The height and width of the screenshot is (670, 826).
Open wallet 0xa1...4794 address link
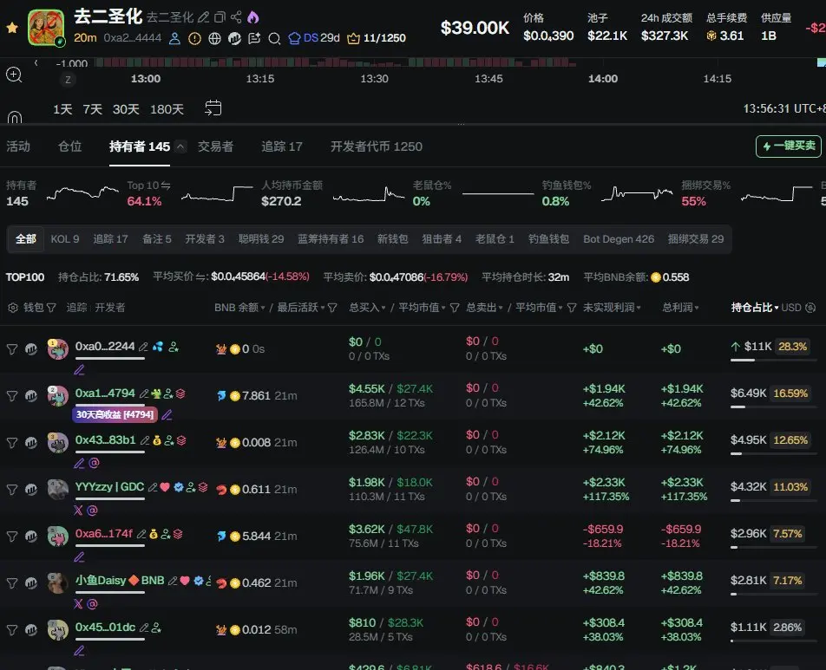pyautogui.click(x=105, y=394)
